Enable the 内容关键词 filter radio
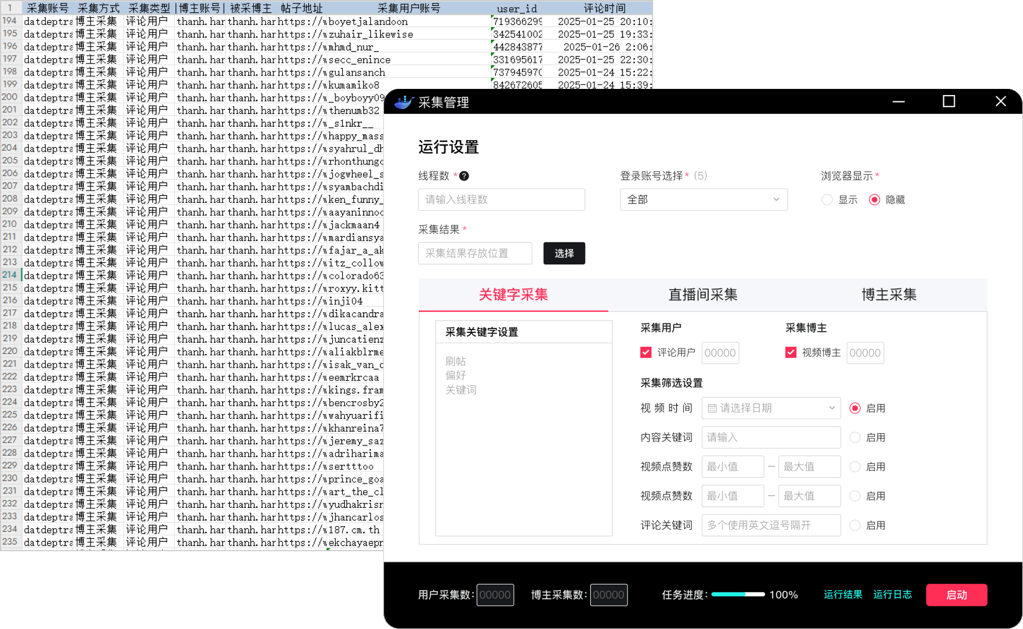 [855, 438]
